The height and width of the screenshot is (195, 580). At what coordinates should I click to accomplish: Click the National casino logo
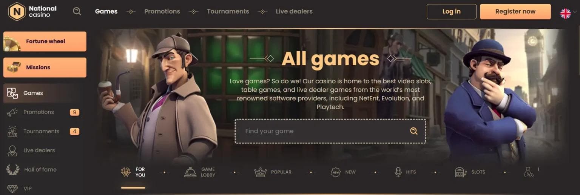tap(33, 11)
